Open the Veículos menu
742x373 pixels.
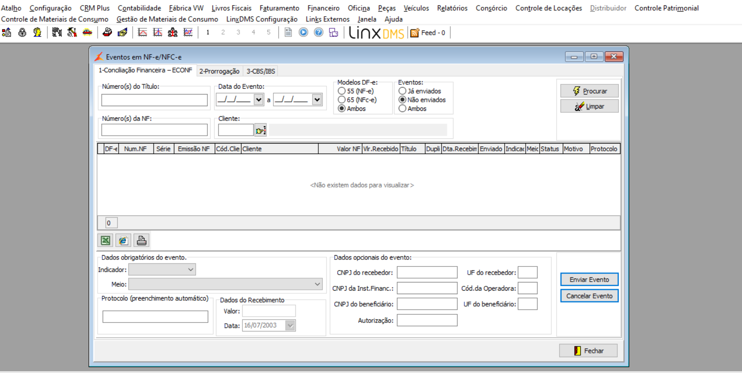click(x=416, y=8)
